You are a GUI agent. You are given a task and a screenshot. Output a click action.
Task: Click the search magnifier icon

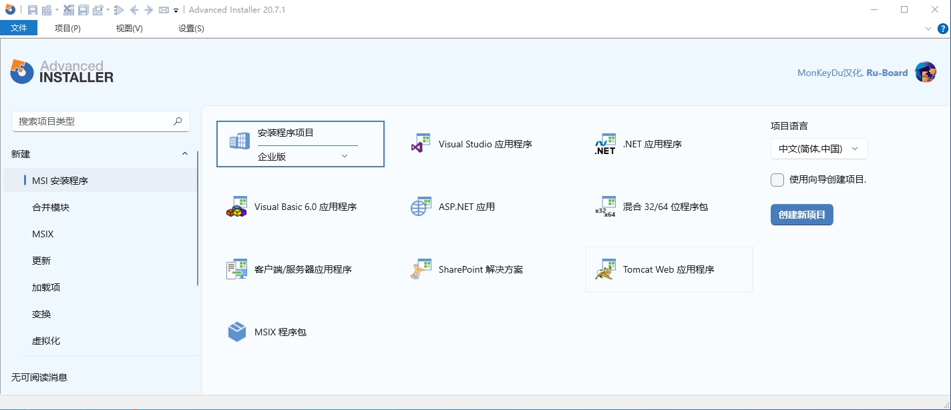click(x=178, y=121)
